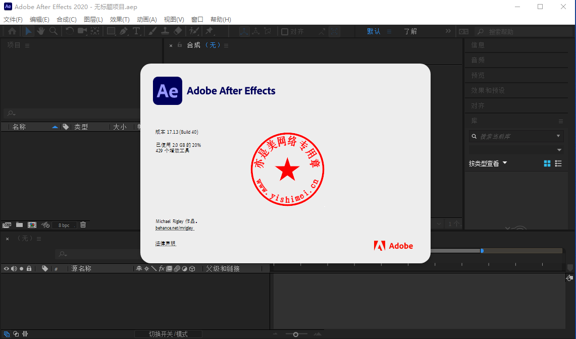
Task: Open the 文件(F) menu
Action: (13, 20)
